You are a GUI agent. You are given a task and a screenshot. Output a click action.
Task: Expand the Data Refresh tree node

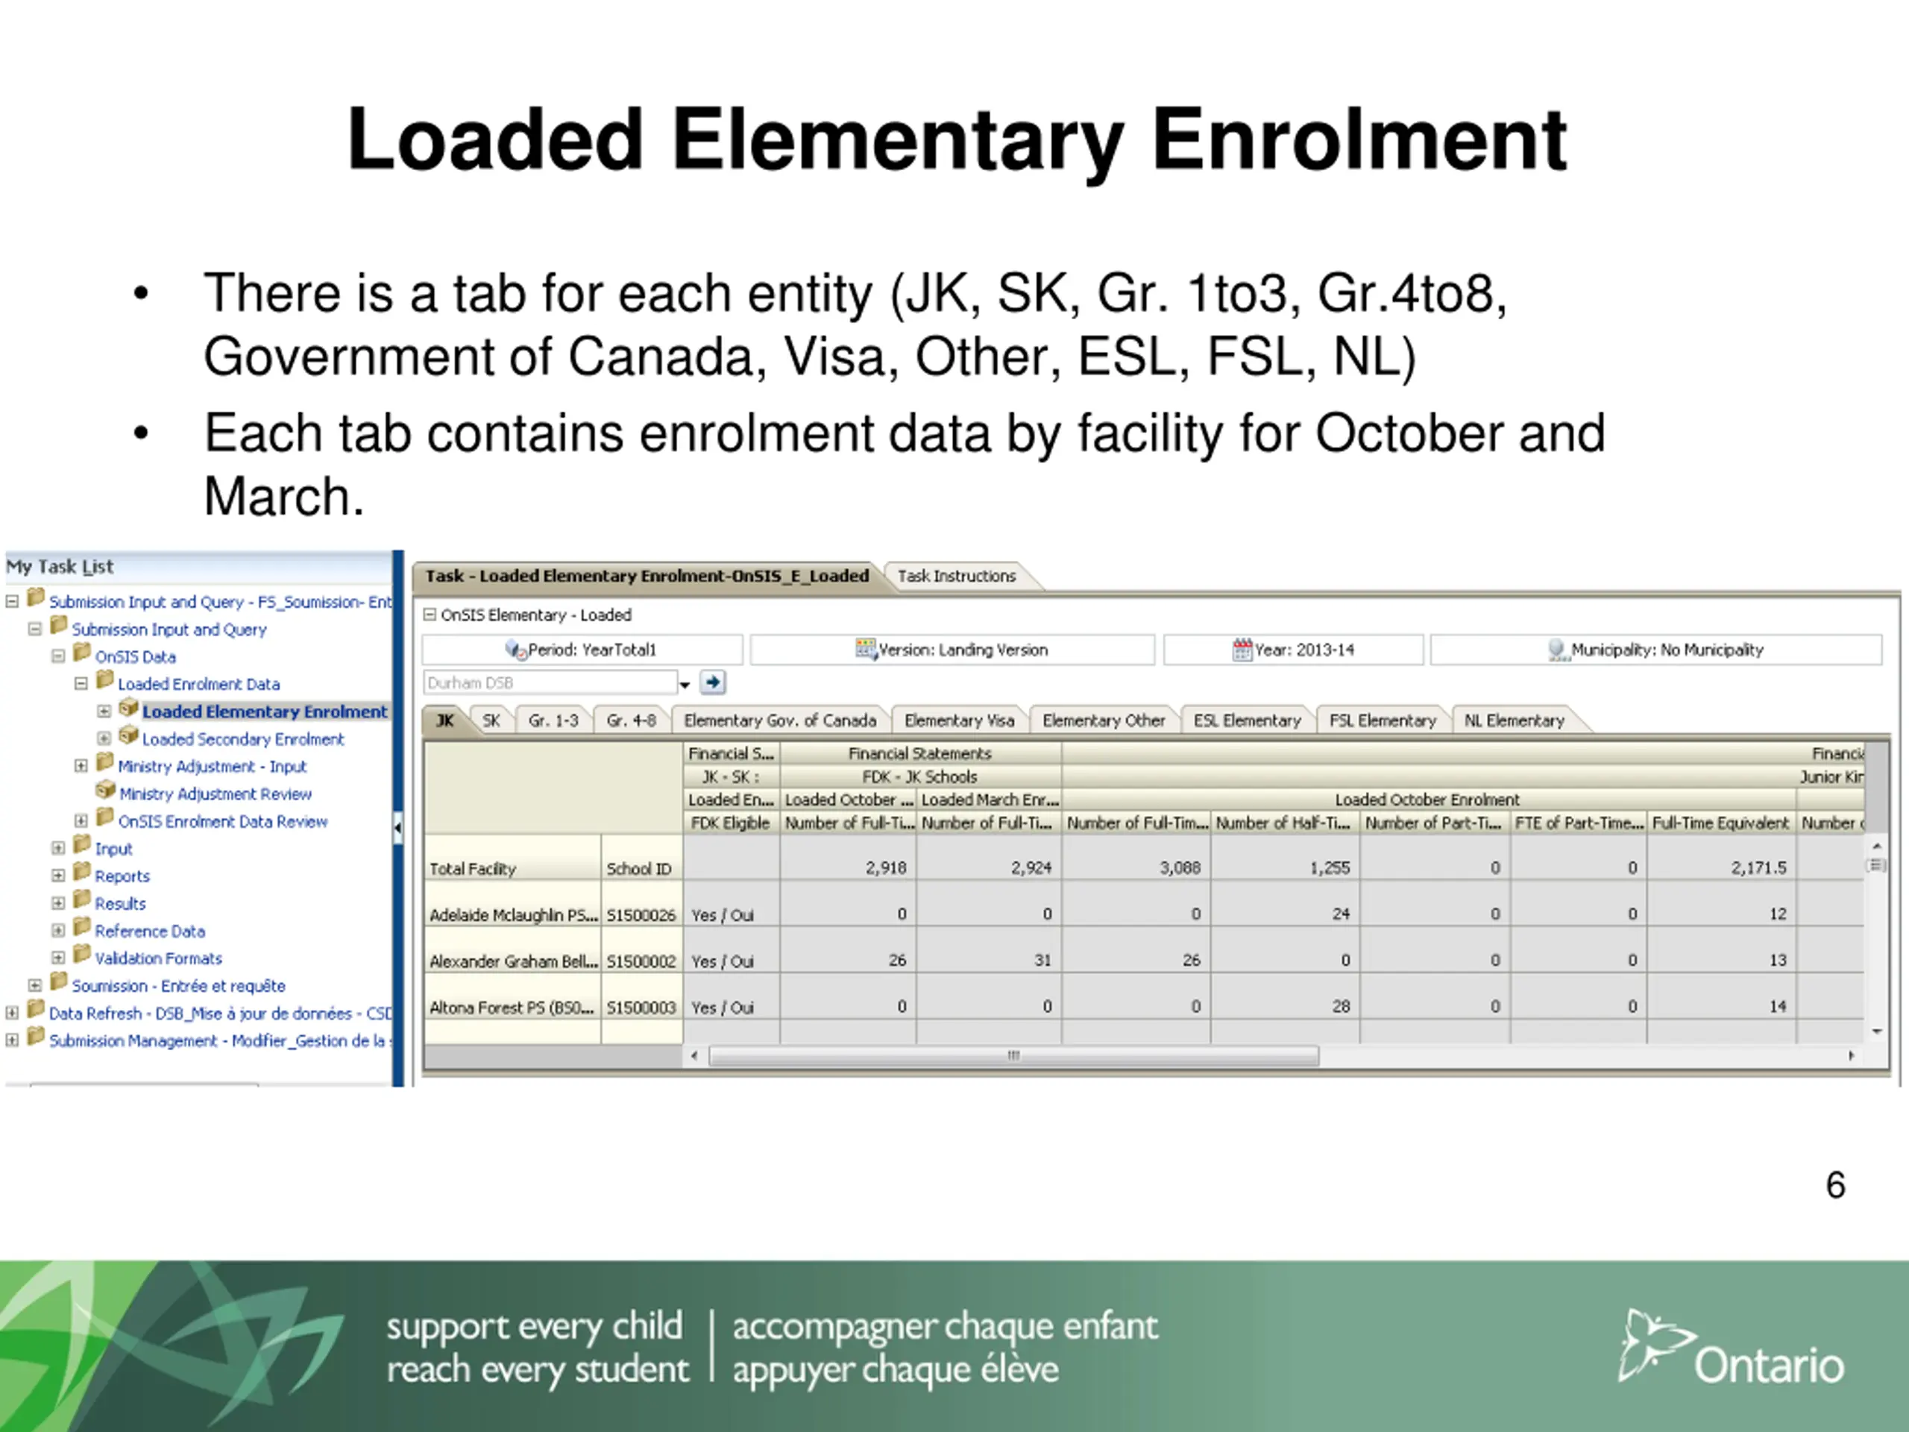tap(12, 1013)
